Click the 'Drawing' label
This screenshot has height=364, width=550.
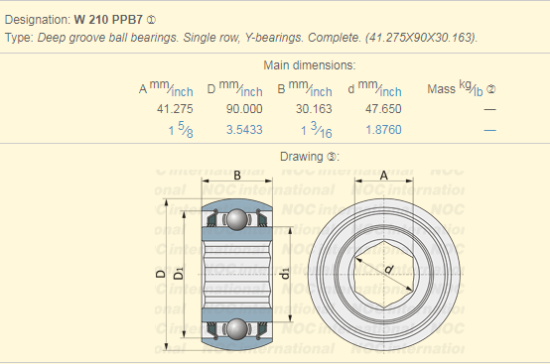(302, 157)
